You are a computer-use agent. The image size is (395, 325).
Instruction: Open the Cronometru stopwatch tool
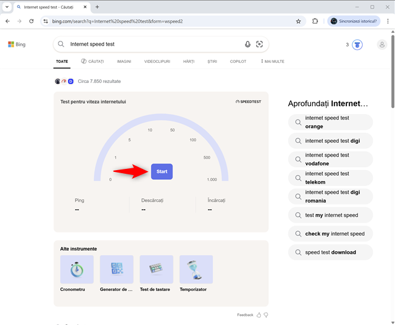point(77,270)
